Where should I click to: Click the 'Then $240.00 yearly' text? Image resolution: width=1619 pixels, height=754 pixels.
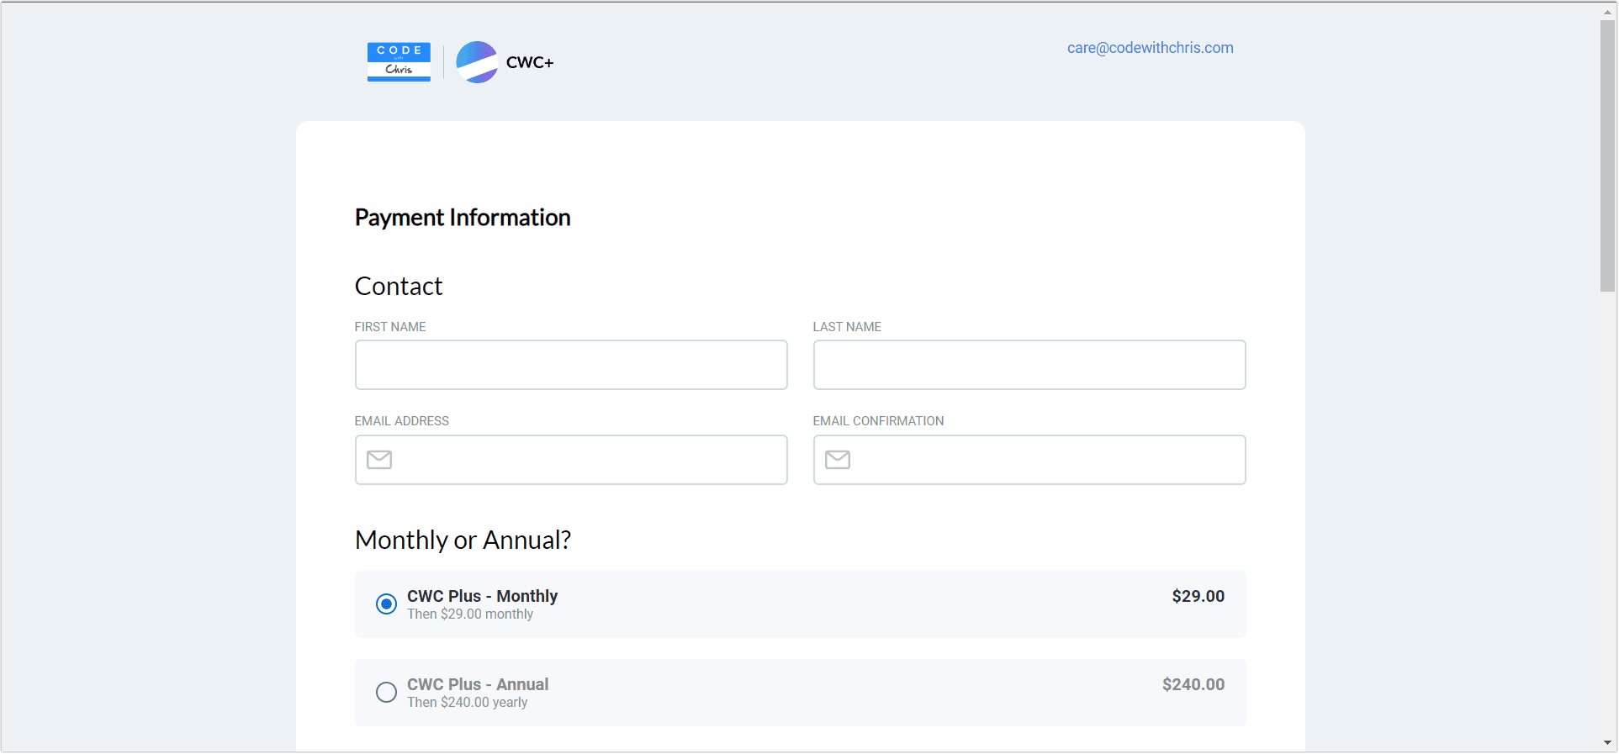(x=468, y=703)
